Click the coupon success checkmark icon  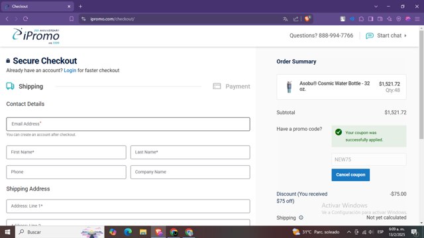(339, 132)
